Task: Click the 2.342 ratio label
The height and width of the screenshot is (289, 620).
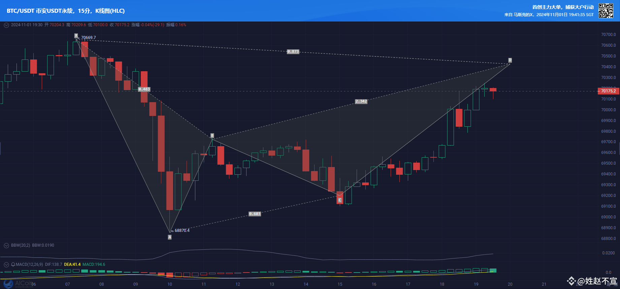Action: point(361,101)
